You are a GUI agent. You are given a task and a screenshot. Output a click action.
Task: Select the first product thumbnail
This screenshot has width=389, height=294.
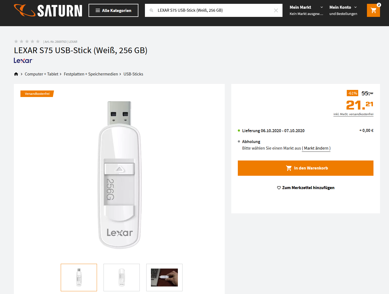pyautogui.click(x=79, y=277)
